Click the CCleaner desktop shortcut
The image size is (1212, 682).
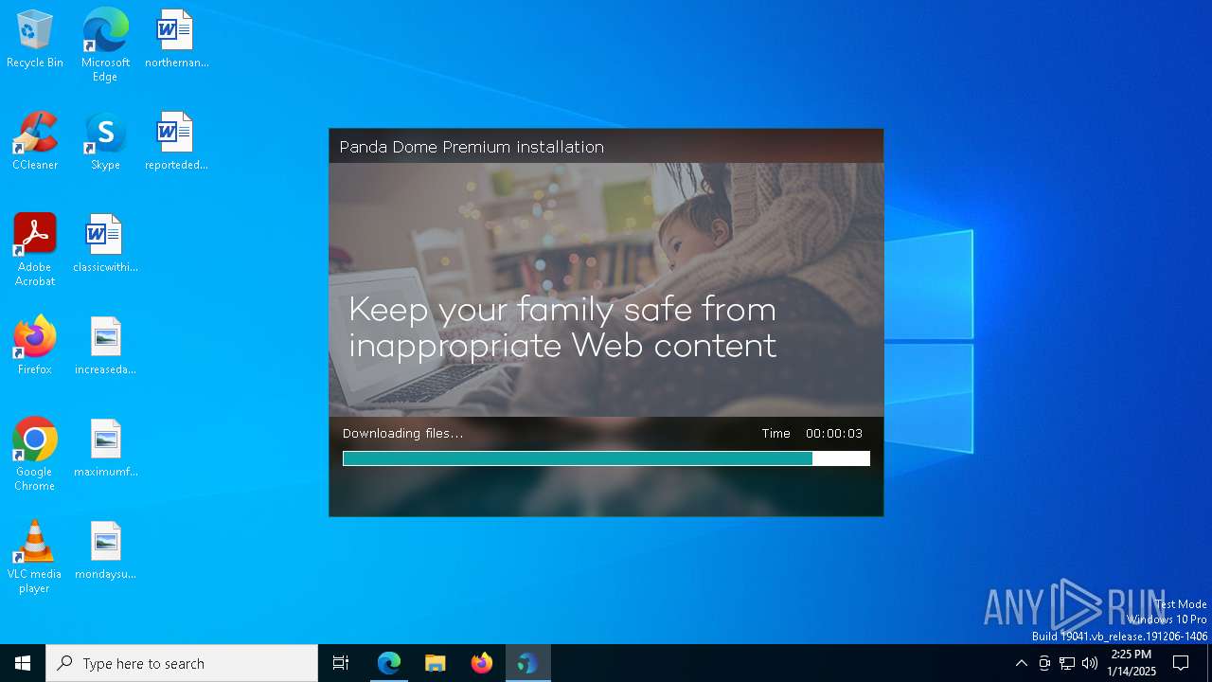point(35,142)
